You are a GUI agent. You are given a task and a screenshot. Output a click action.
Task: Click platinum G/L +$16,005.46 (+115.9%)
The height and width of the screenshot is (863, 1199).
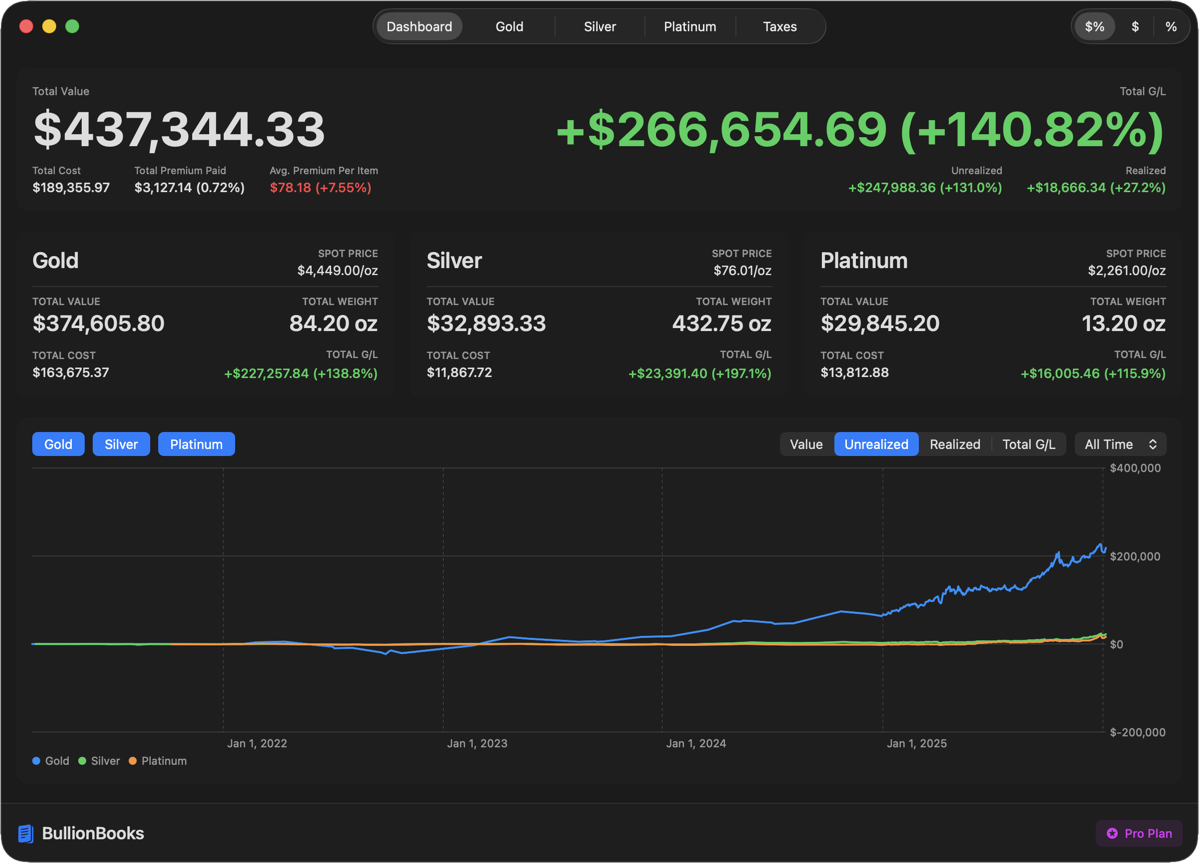[1093, 373]
